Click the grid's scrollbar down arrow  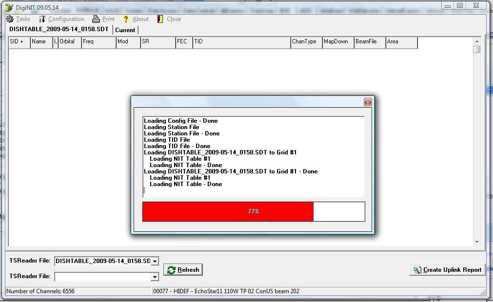477,242
